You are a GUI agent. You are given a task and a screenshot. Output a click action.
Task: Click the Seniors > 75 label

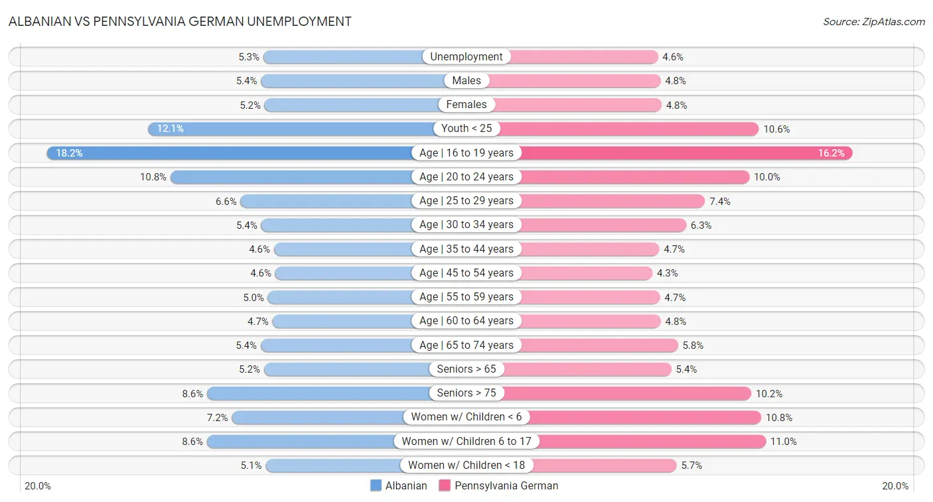pos(466,393)
